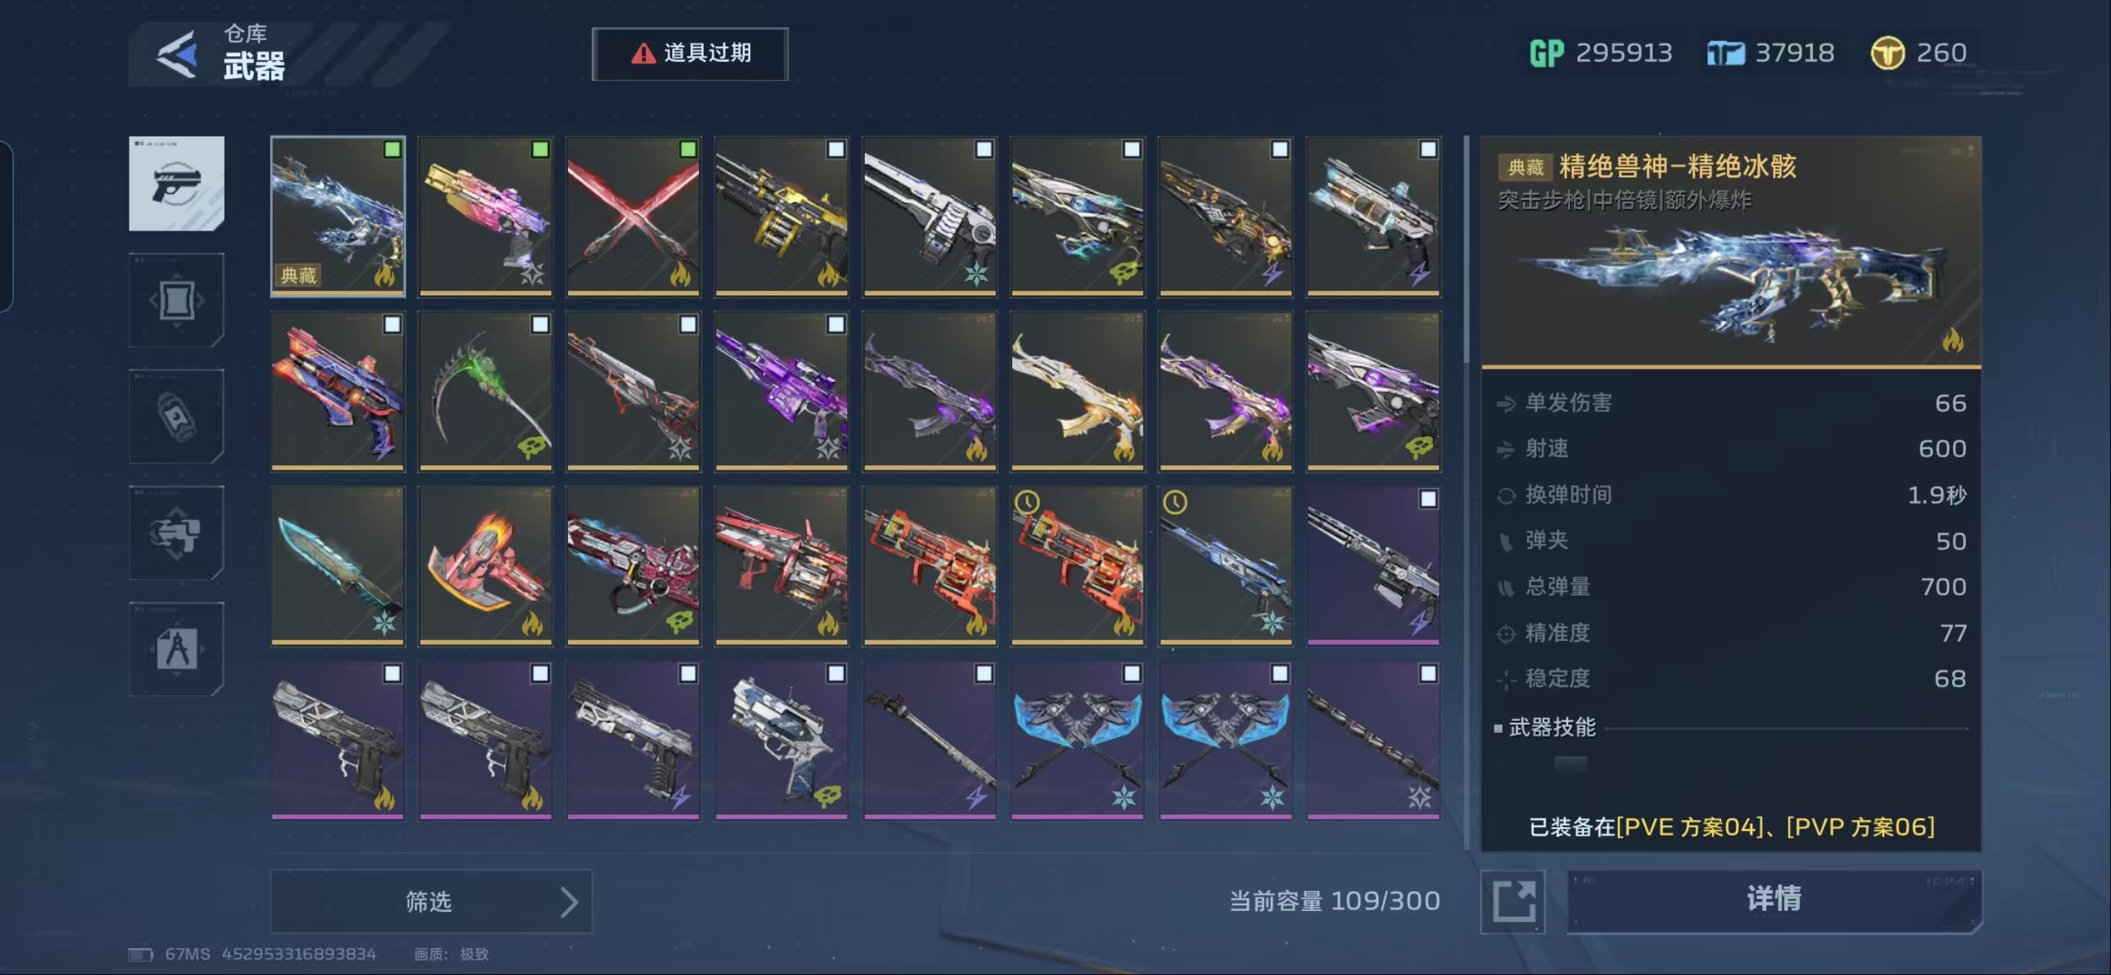Open the grenade category in sidebar
Image resolution: width=2111 pixels, height=975 pixels.
click(176, 417)
